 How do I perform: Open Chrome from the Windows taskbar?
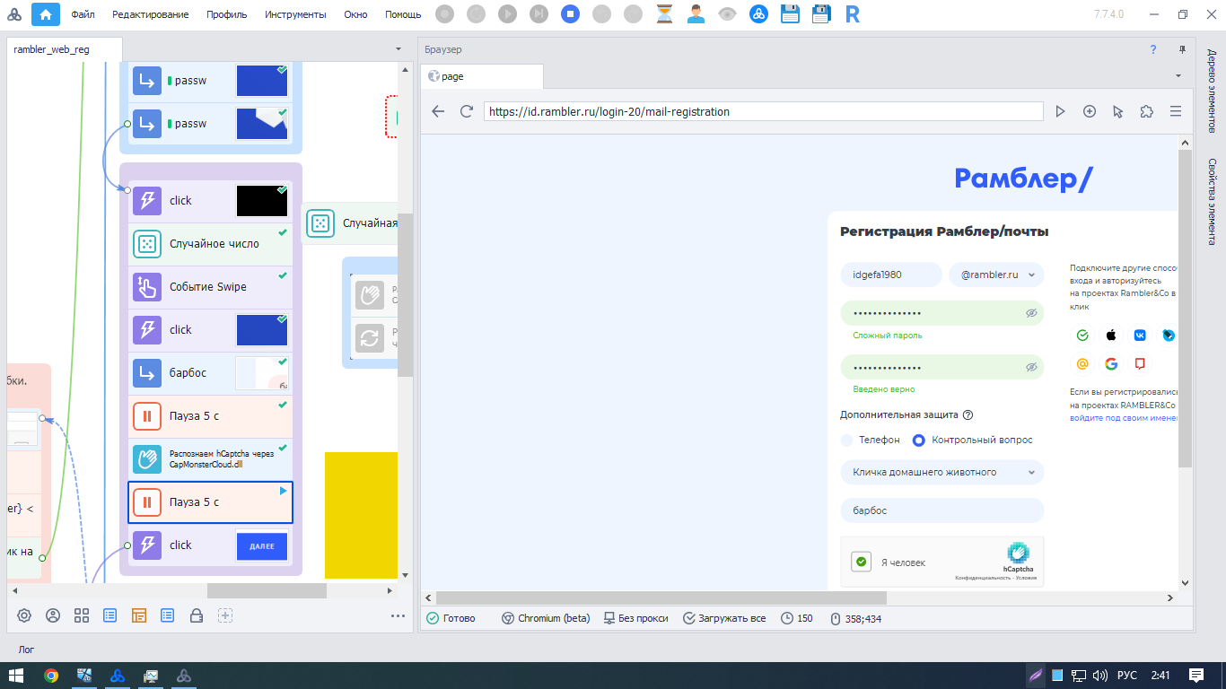coord(51,676)
